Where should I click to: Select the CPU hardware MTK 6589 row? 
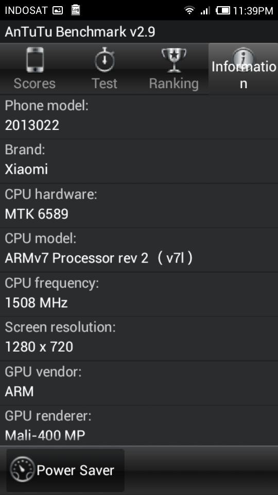[x=139, y=206]
